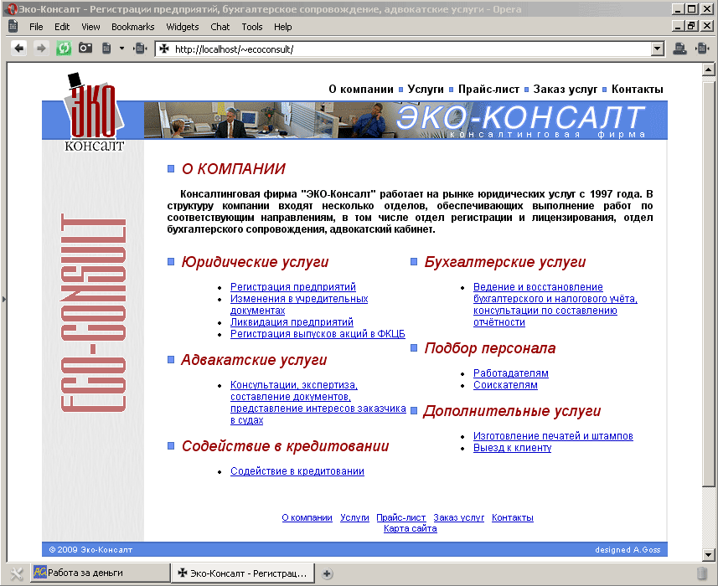This screenshot has width=718, height=586.
Task: Click footer link 'Контакты'
Action: pyautogui.click(x=513, y=517)
